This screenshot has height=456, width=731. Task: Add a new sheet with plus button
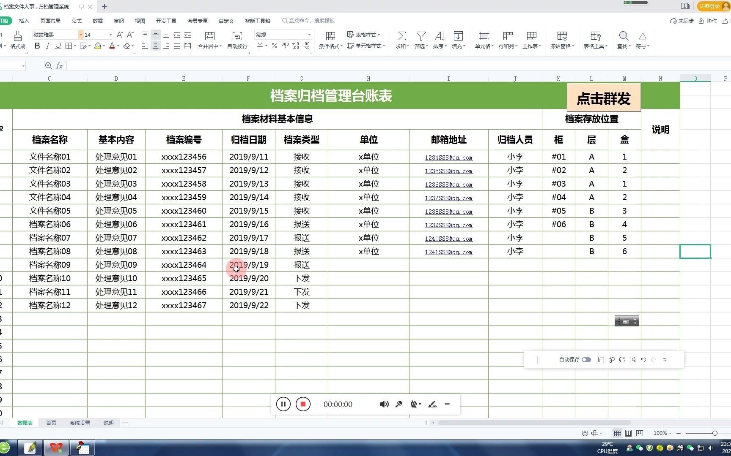125,423
